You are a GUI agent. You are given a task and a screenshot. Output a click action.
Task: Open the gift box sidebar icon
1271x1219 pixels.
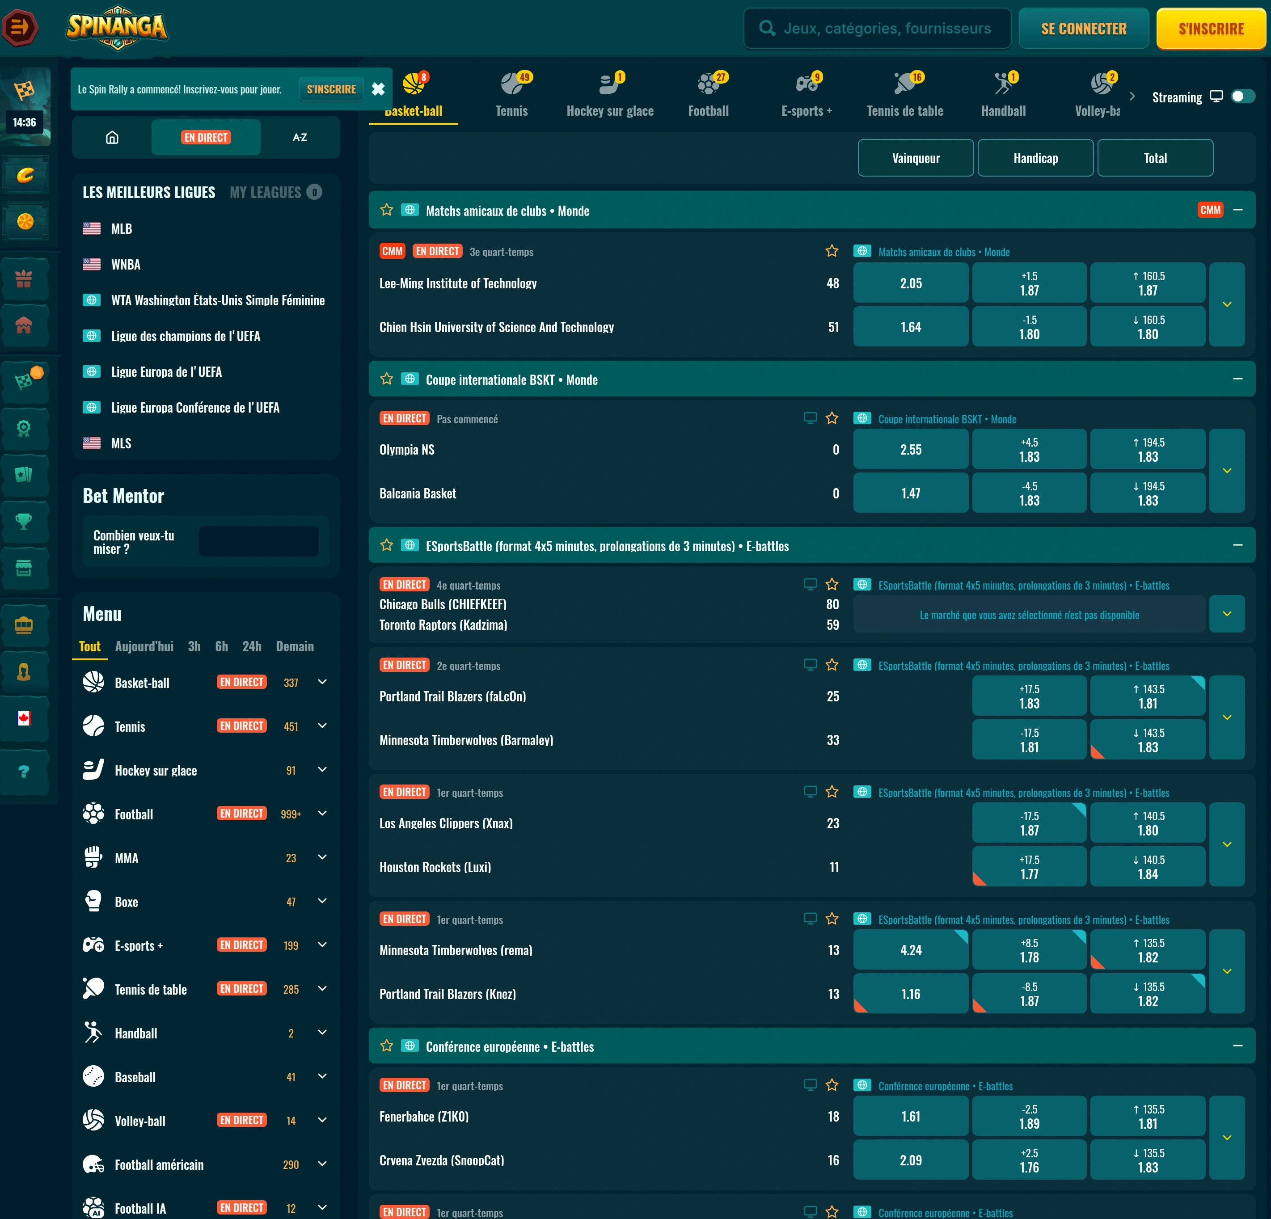click(24, 279)
